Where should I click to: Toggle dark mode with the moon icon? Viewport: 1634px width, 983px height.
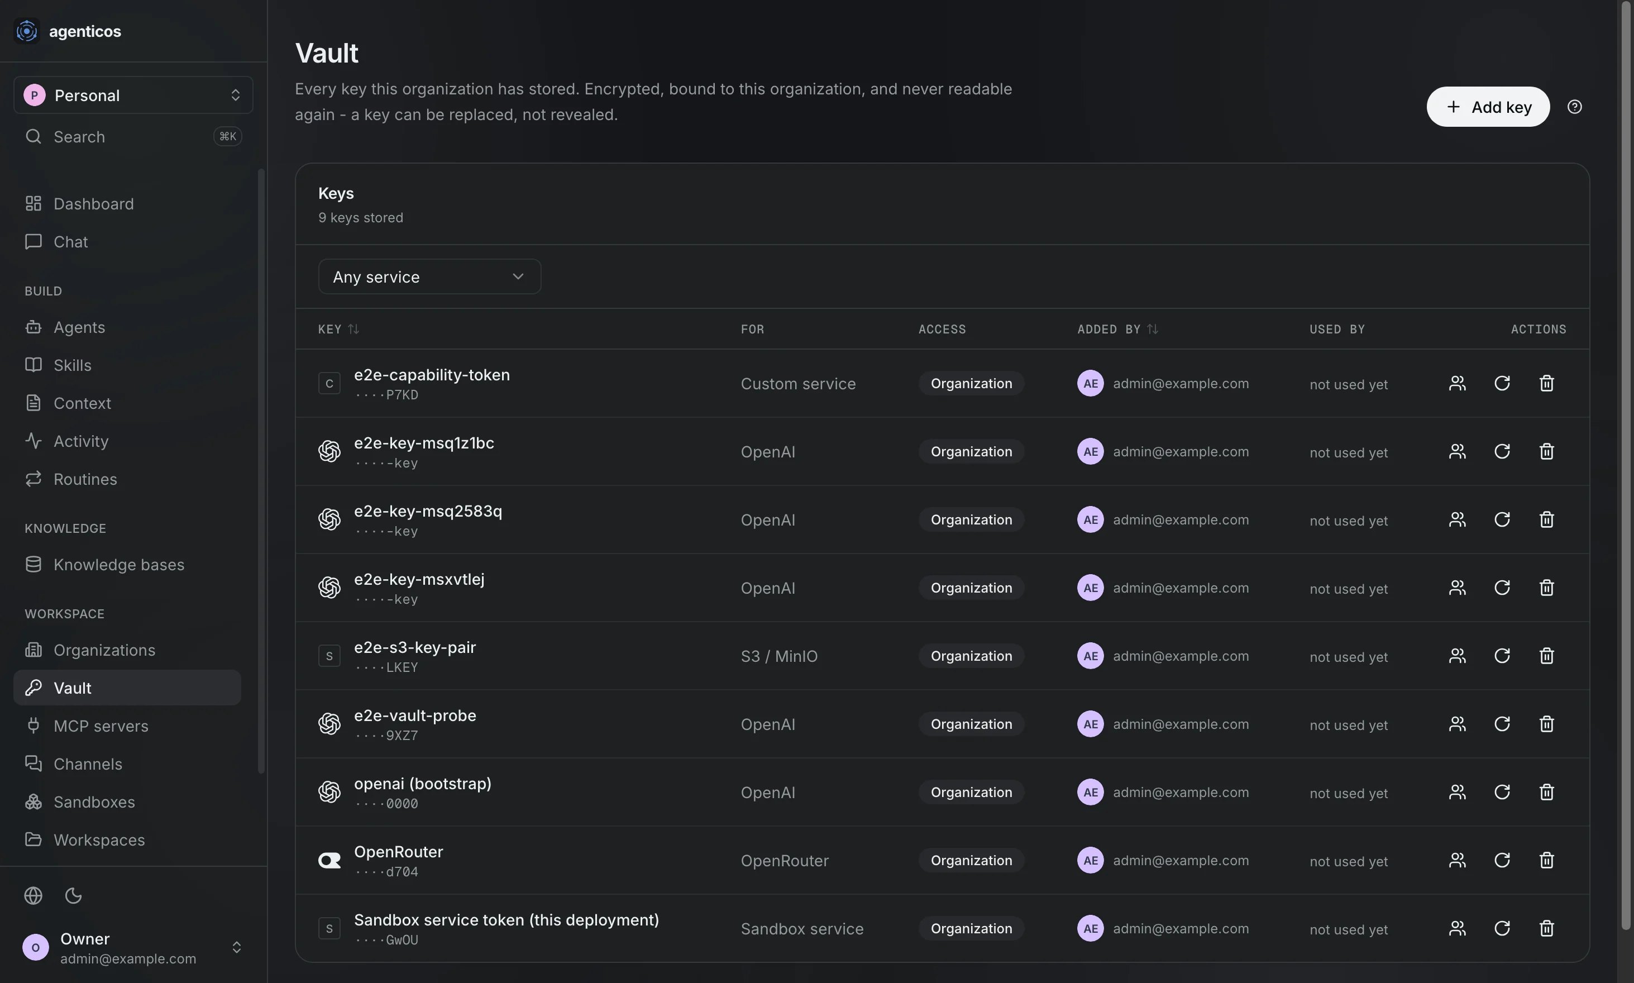point(74,895)
